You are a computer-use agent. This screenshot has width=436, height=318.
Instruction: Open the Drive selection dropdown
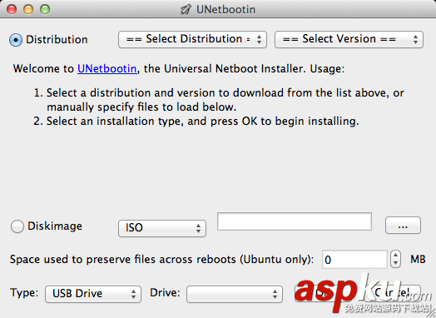(x=235, y=294)
